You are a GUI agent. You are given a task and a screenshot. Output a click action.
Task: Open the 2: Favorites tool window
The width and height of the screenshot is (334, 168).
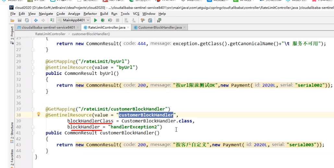(x=12, y=158)
